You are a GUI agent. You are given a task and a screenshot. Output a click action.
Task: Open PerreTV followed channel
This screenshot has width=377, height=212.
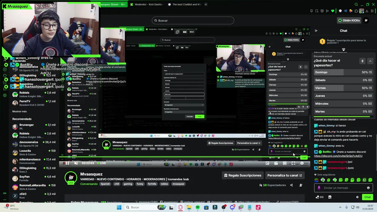tap(34, 103)
